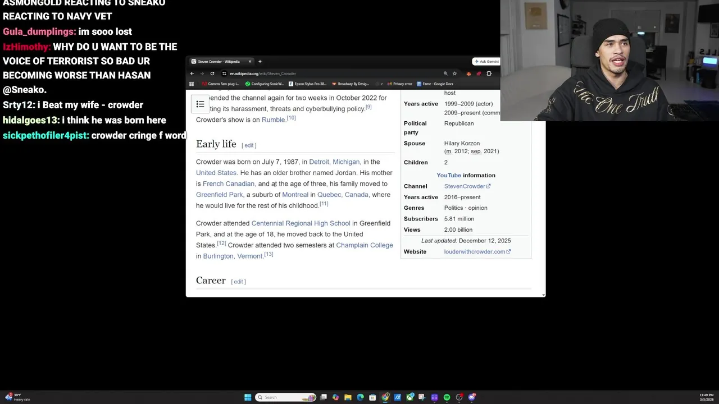Open the blue slash-icon app on the taskbar
719x404 pixels.
[x=397, y=397]
